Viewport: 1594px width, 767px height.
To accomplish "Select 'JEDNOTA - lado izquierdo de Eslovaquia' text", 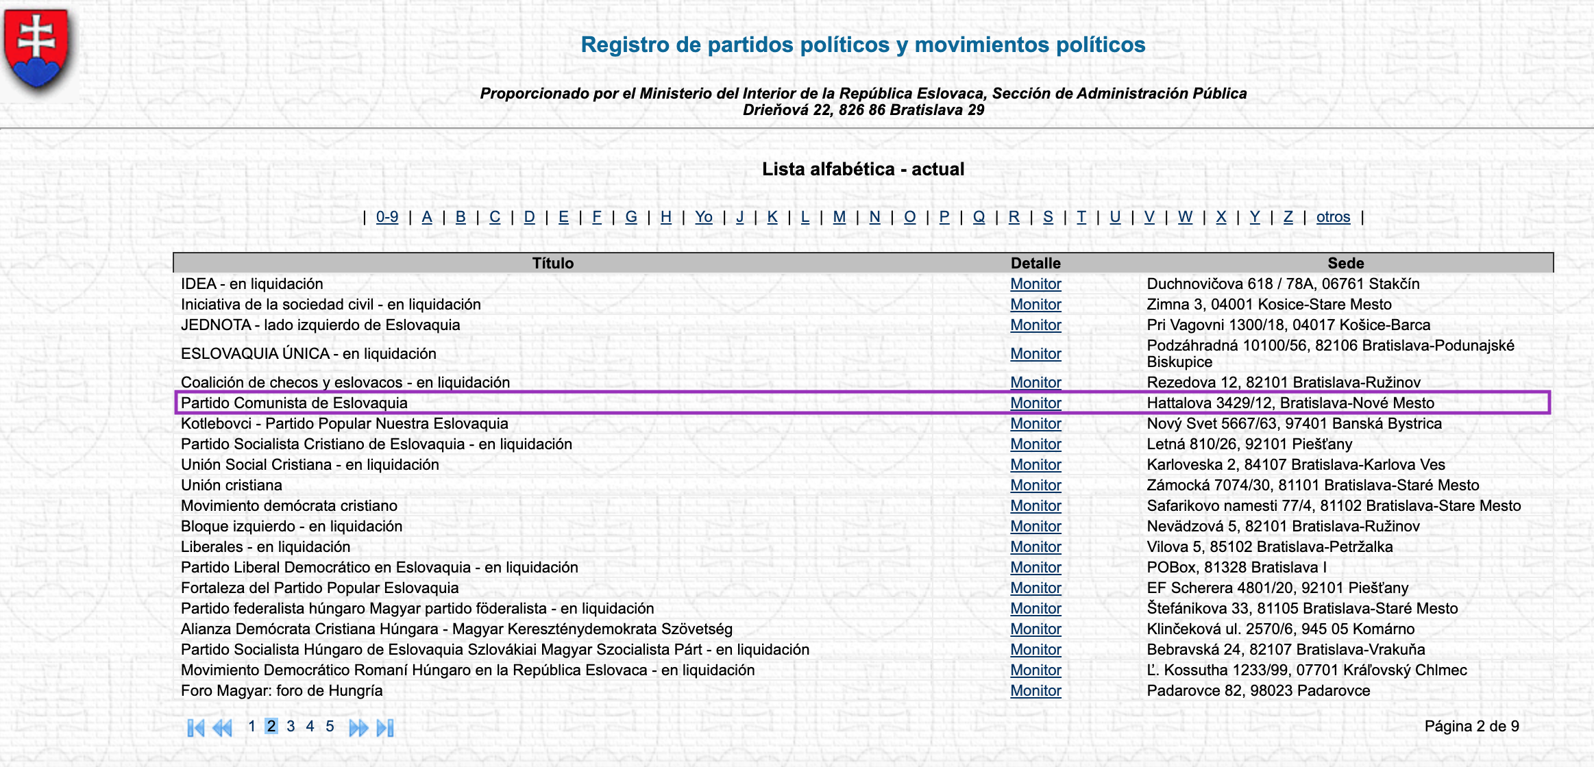I will click(320, 325).
